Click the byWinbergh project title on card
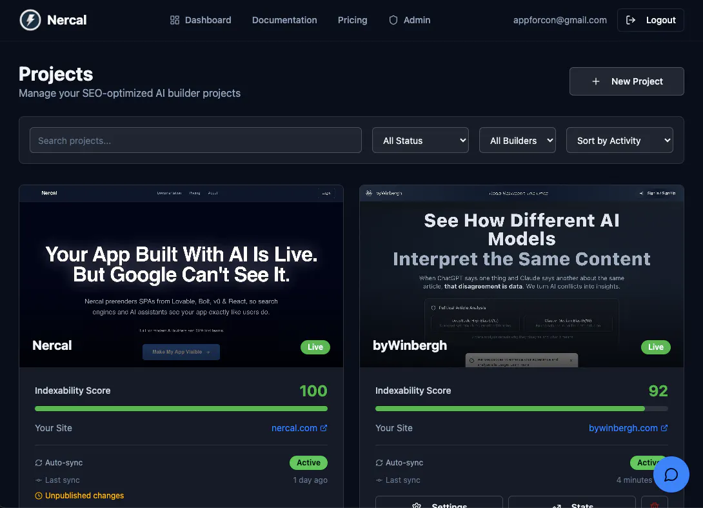This screenshot has width=703, height=508. click(x=410, y=345)
